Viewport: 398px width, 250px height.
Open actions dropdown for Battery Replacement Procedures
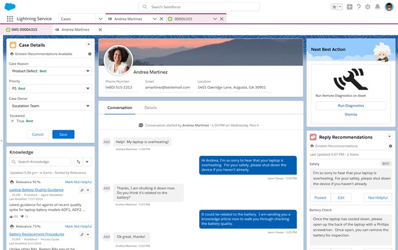pos(88,234)
